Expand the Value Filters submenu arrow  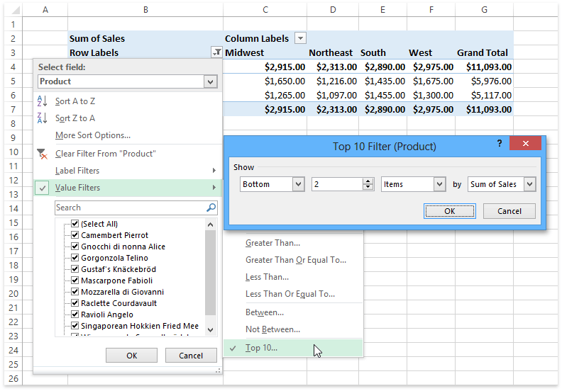click(214, 188)
